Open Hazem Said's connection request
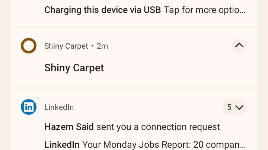The height and width of the screenshot is (150, 268). click(132, 127)
